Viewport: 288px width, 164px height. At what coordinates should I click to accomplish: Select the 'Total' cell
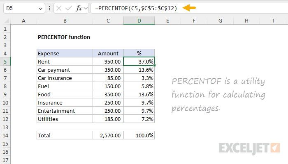pos(65,135)
